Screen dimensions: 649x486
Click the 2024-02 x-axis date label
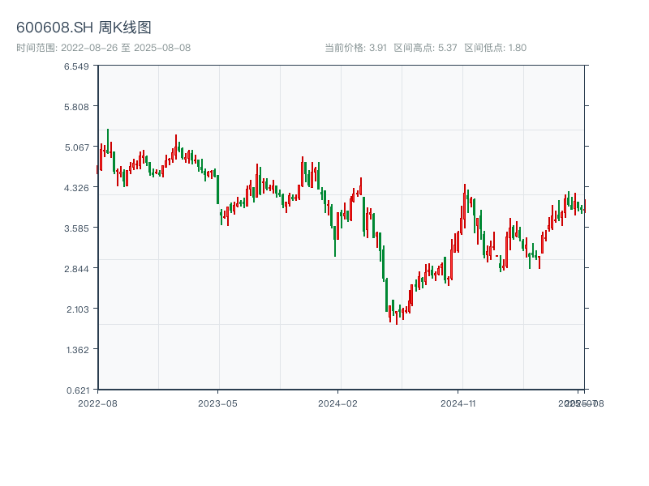coord(337,403)
